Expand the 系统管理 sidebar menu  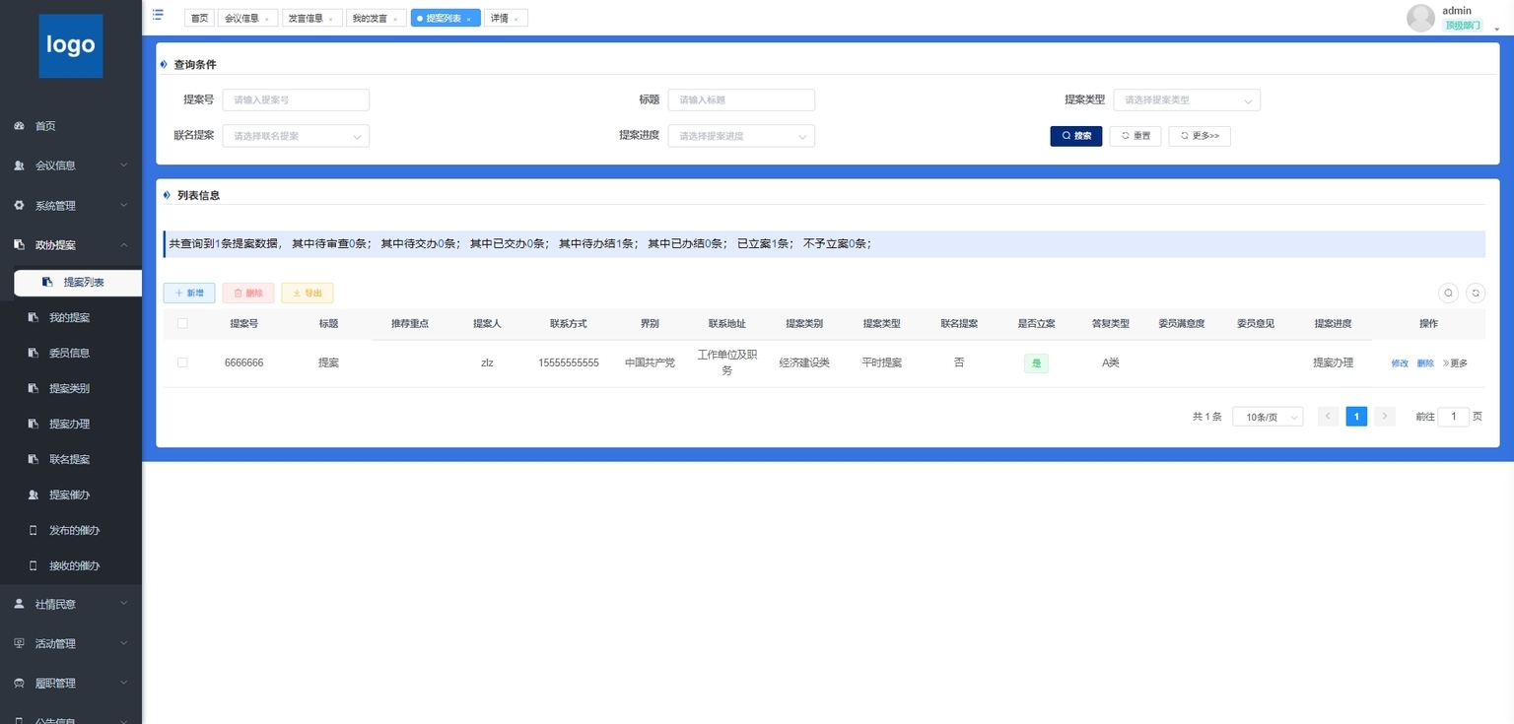coord(71,206)
